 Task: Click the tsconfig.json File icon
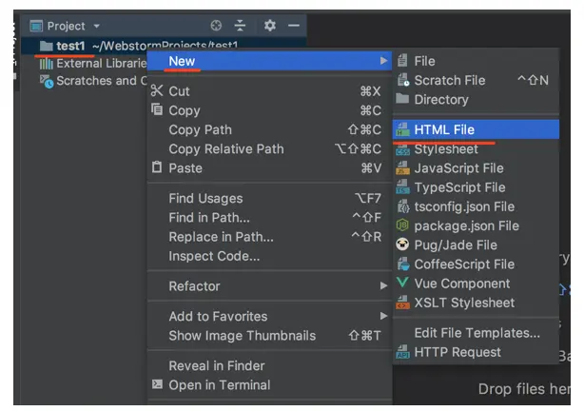pyautogui.click(x=403, y=206)
